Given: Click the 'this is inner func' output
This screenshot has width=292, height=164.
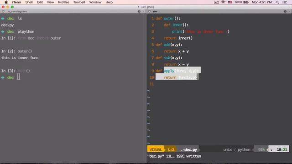Looking at the screenshot, I should [20, 58].
